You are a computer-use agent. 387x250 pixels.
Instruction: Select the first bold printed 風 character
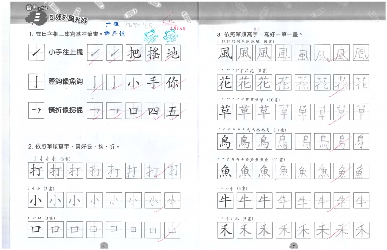tap(225, 54)
